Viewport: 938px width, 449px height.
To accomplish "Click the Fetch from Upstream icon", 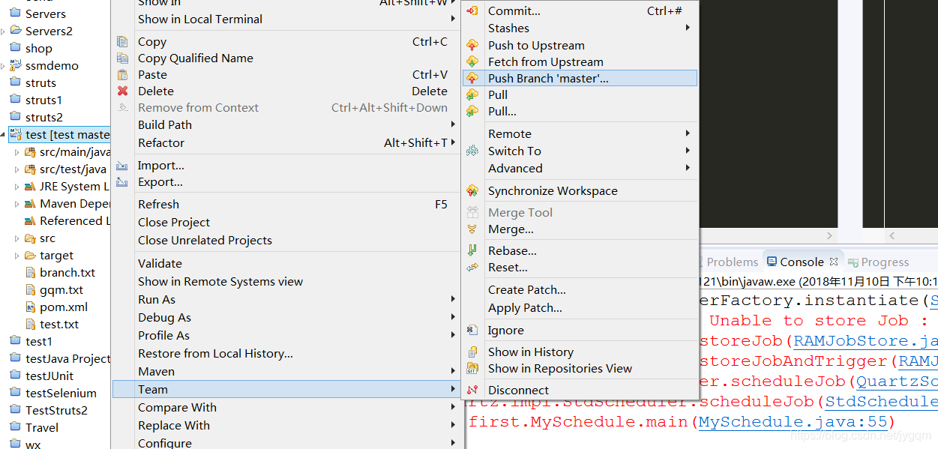I will tap(472, 61).
